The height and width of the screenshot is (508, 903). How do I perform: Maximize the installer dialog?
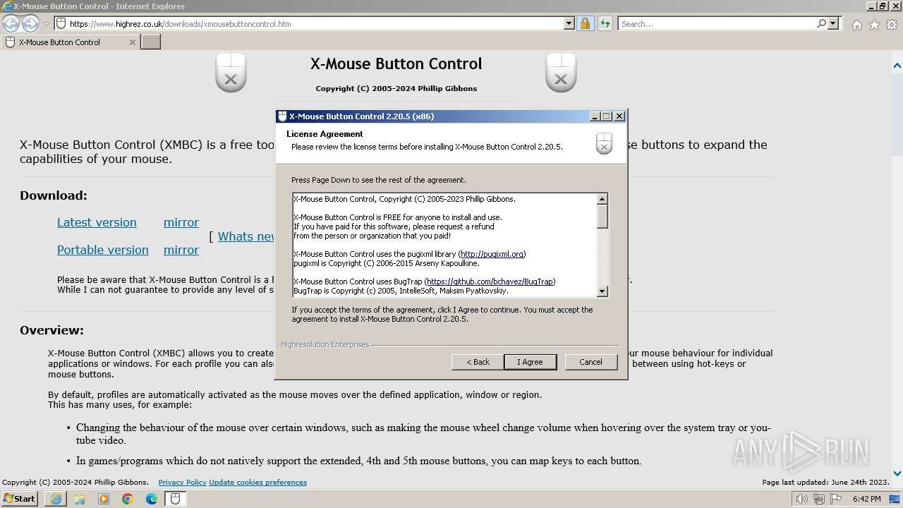tap(607, 116)
